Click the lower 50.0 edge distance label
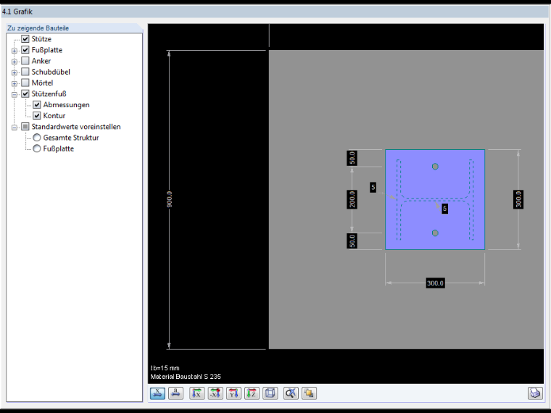551x413 pixels. tap(352, 241)
